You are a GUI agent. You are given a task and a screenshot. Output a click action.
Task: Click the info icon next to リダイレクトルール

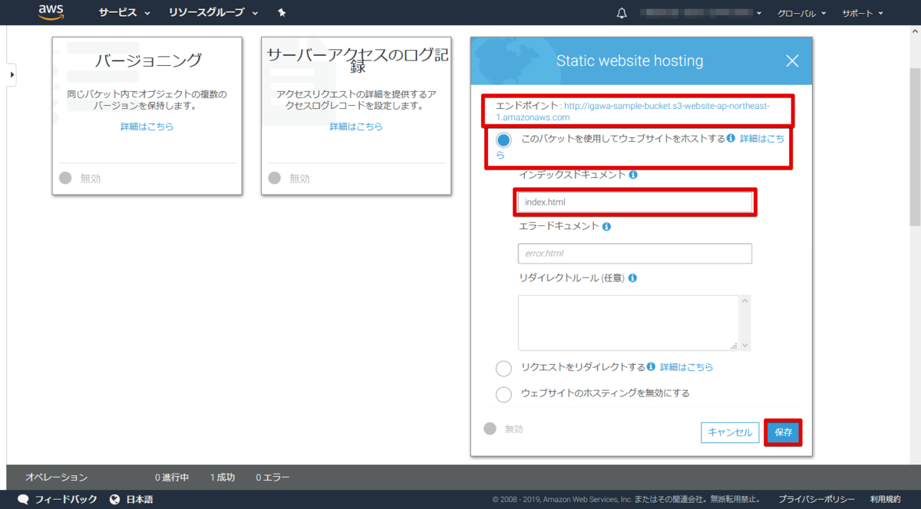[631, 277]
